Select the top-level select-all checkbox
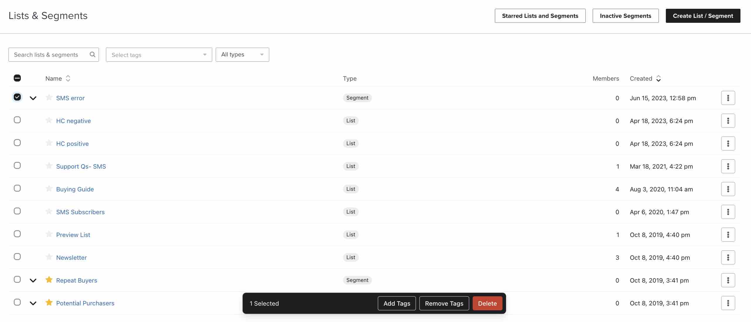The image size is (751, 322). pos(17,78)
